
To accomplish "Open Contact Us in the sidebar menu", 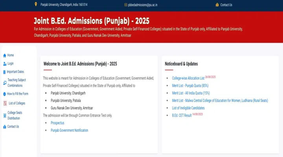I will [13, 126].
